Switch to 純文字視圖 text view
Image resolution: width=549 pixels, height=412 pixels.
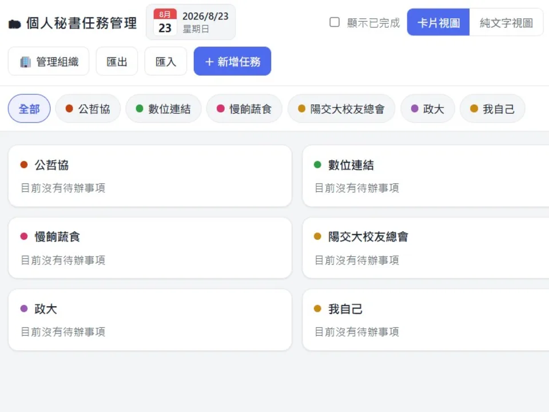pyautogui.click(x=506, y=22)
